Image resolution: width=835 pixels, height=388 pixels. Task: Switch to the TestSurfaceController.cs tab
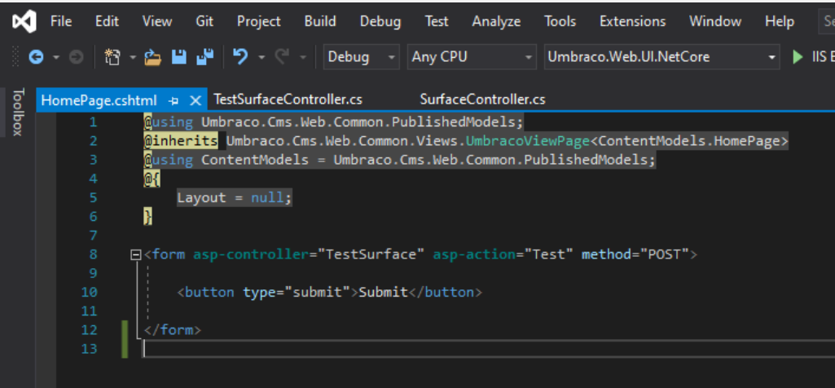tap(288, 100)
